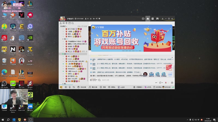
Task: Open the YY home tab icon
Action: (x=148, y=19)
